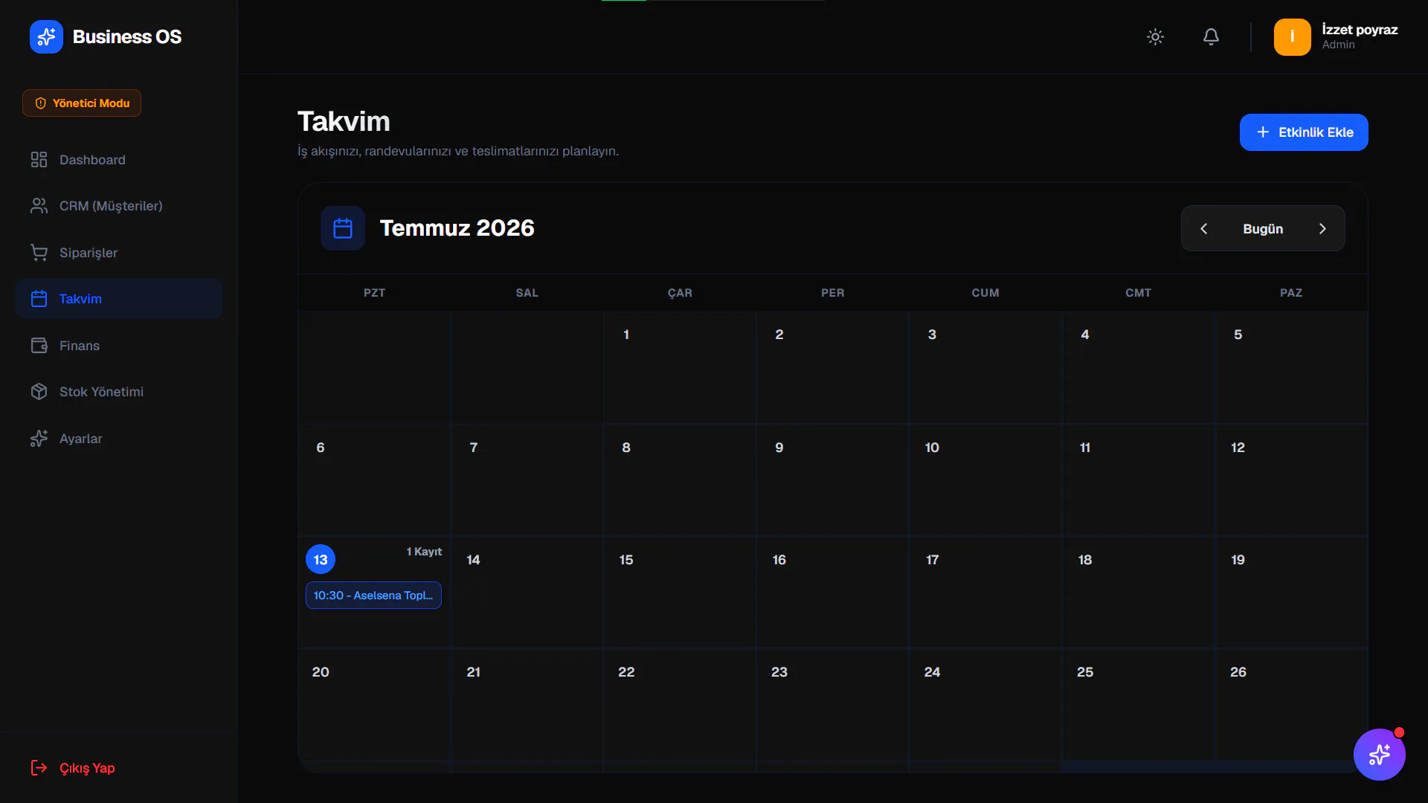
Task: Click the '1 Kayıt' record count label
Action: tap(424, 552)
